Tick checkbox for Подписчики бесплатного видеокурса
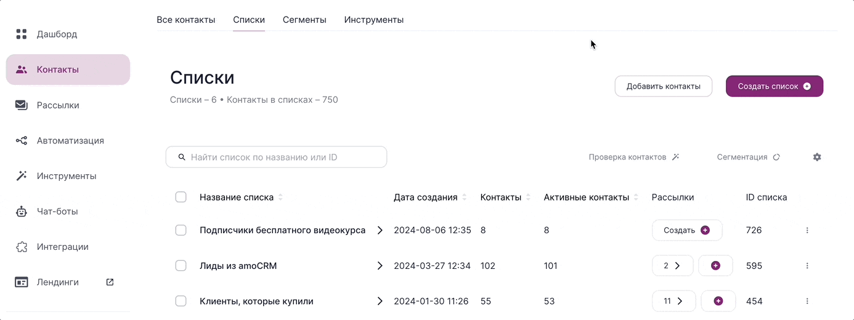Image resolution: width=854 pixels, height=320 pixels. [181, 230]
